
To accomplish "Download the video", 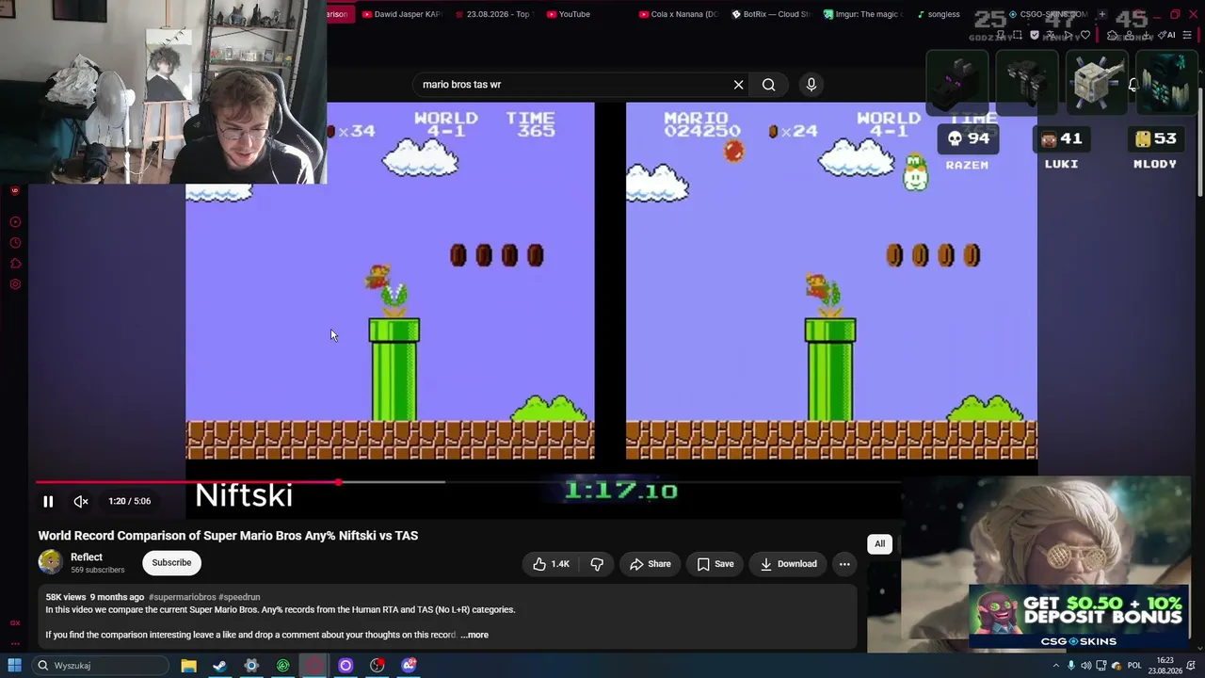I will (x=789, y=564).
